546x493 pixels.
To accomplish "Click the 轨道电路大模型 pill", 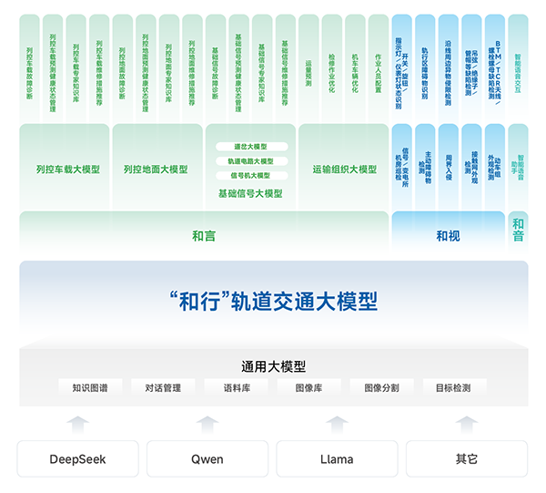I will point(250,160).
